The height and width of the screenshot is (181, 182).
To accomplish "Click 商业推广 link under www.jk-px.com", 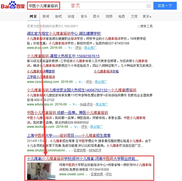I will tap(90, 48).
